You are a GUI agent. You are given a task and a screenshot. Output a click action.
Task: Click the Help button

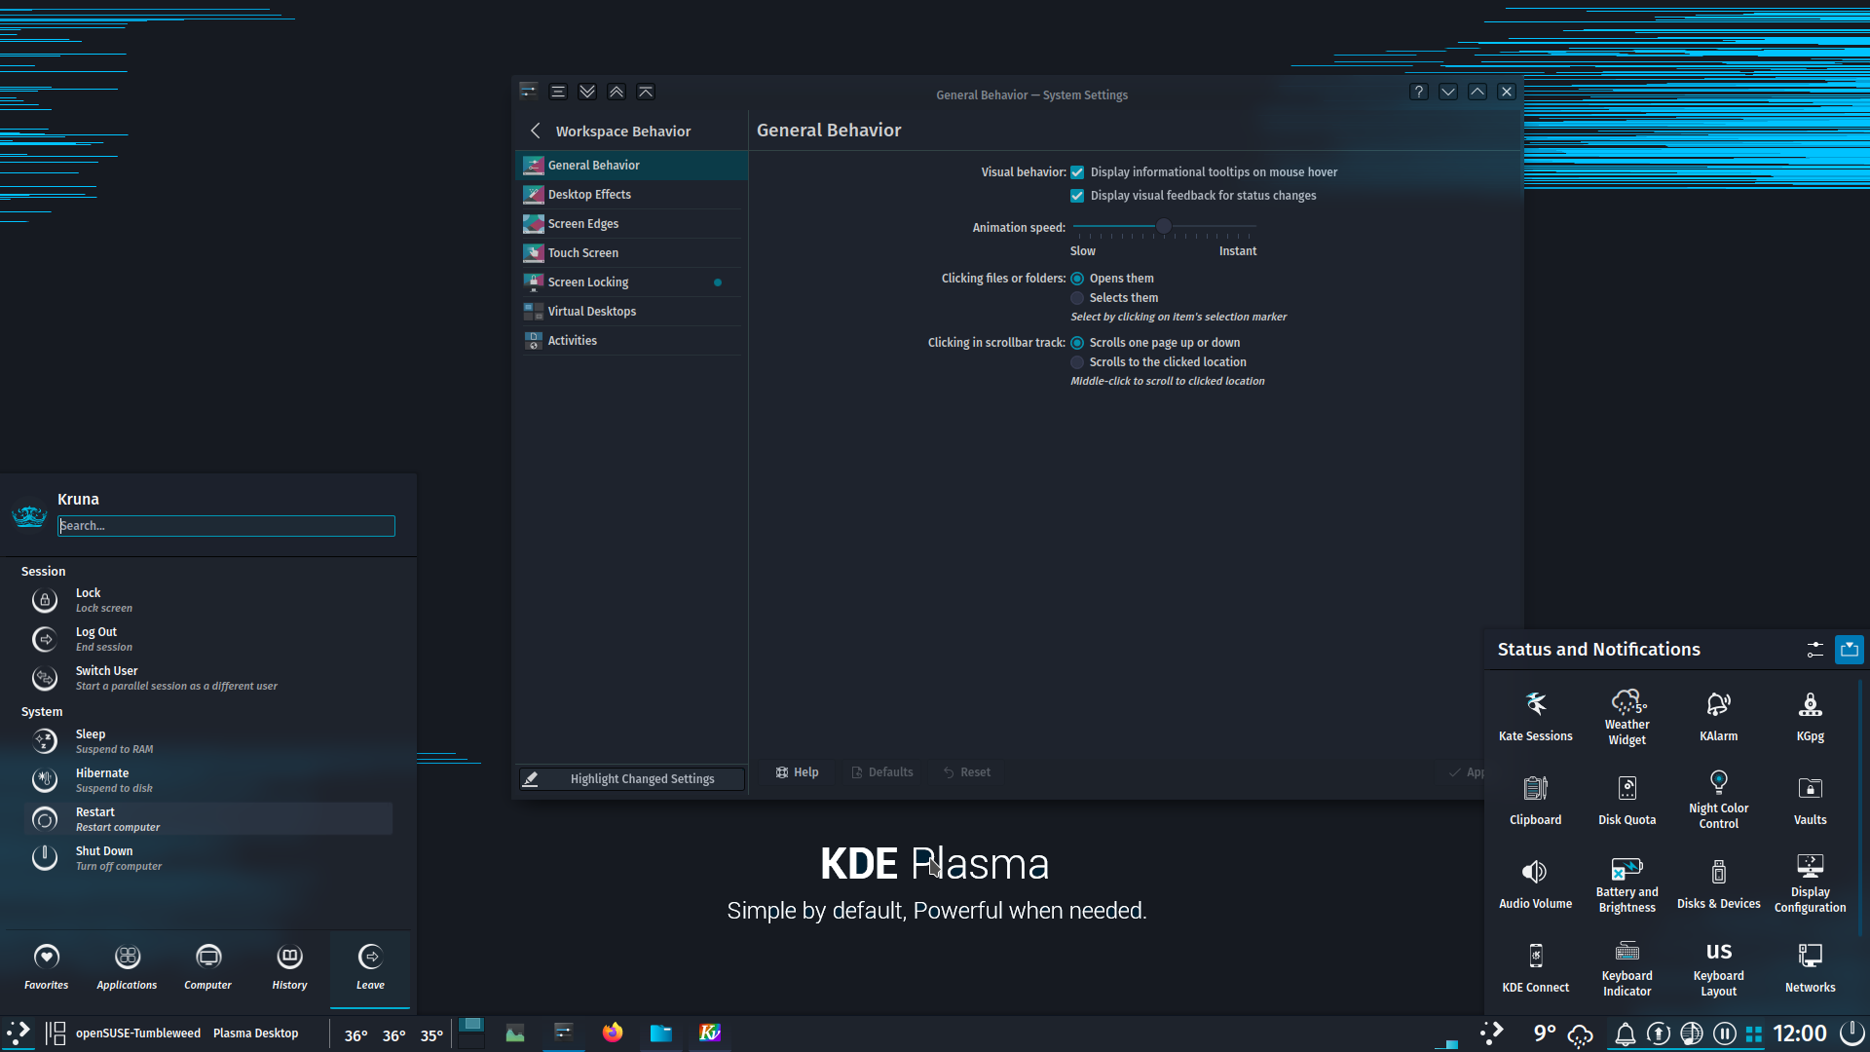click(797, 772)
